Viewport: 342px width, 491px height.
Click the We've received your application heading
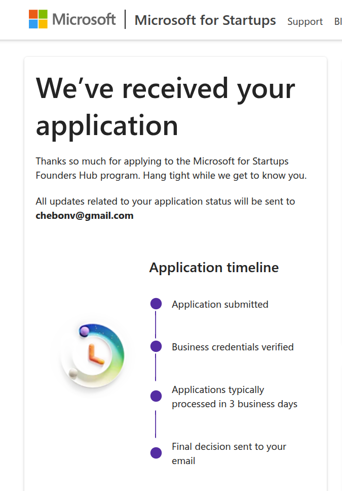(x=165, y=107)
